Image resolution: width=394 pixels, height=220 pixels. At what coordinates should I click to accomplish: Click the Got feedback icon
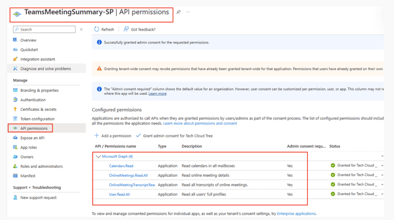click(126, 29)
